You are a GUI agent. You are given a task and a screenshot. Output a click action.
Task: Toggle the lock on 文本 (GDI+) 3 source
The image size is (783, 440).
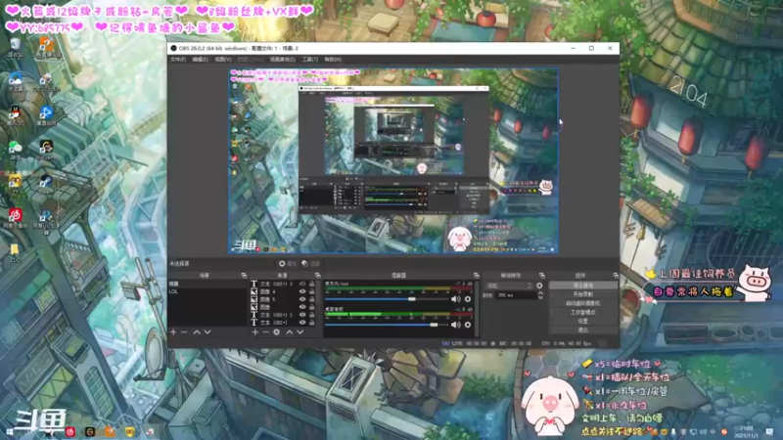311,284
